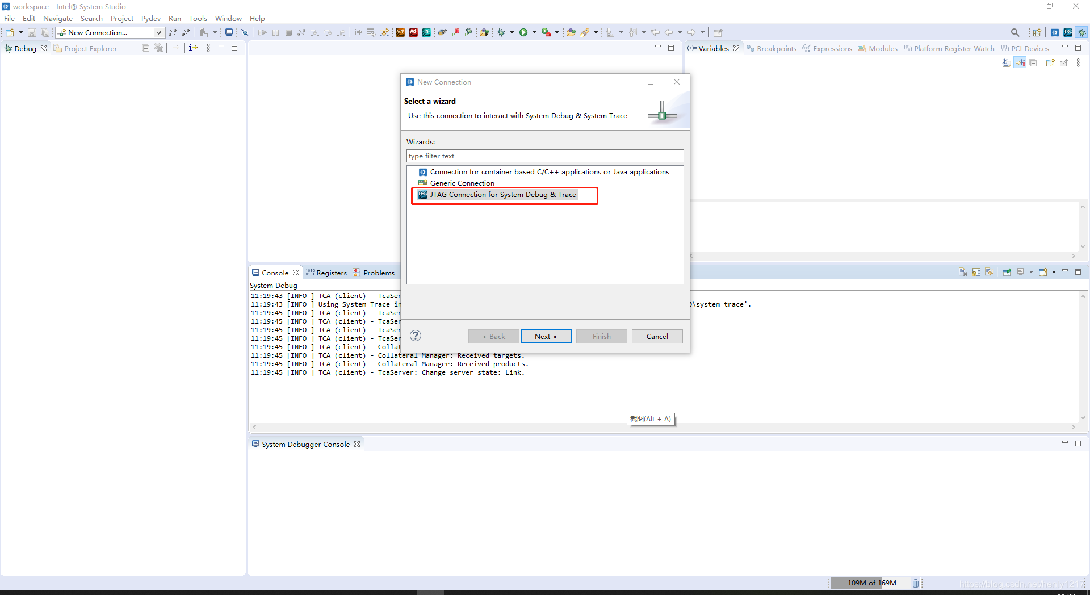Click the Suspend debug toolbar icon
Viewport: 1090px width, 595px height.
click(x=275, y=32)
